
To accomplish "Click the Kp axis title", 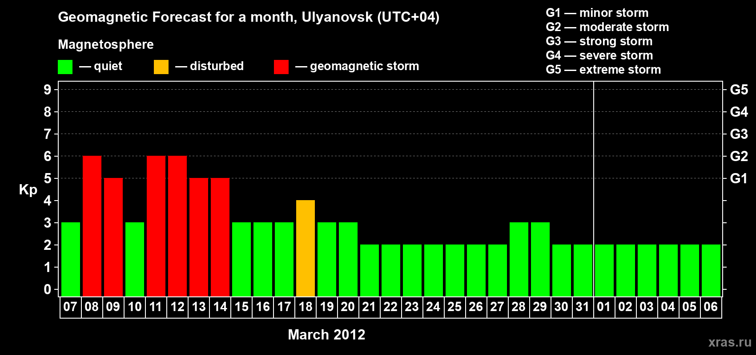I will (x=28, y=189).
